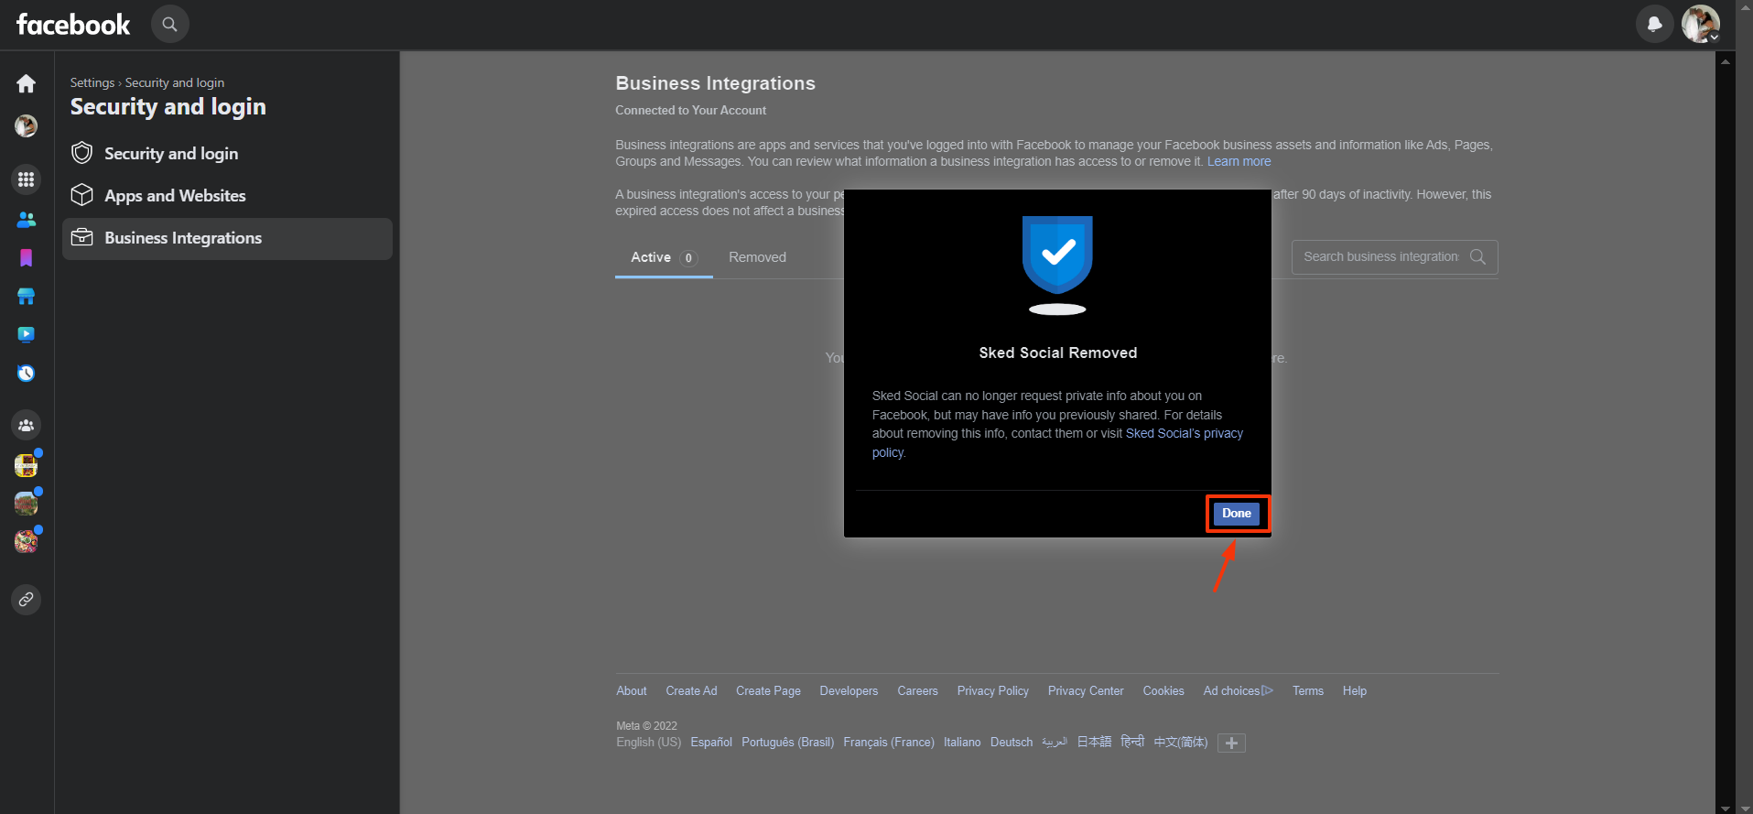Viewport: 1753px width, 814px height.
Task: Click the Terms footer link
Action: (x=1308, y=691)
